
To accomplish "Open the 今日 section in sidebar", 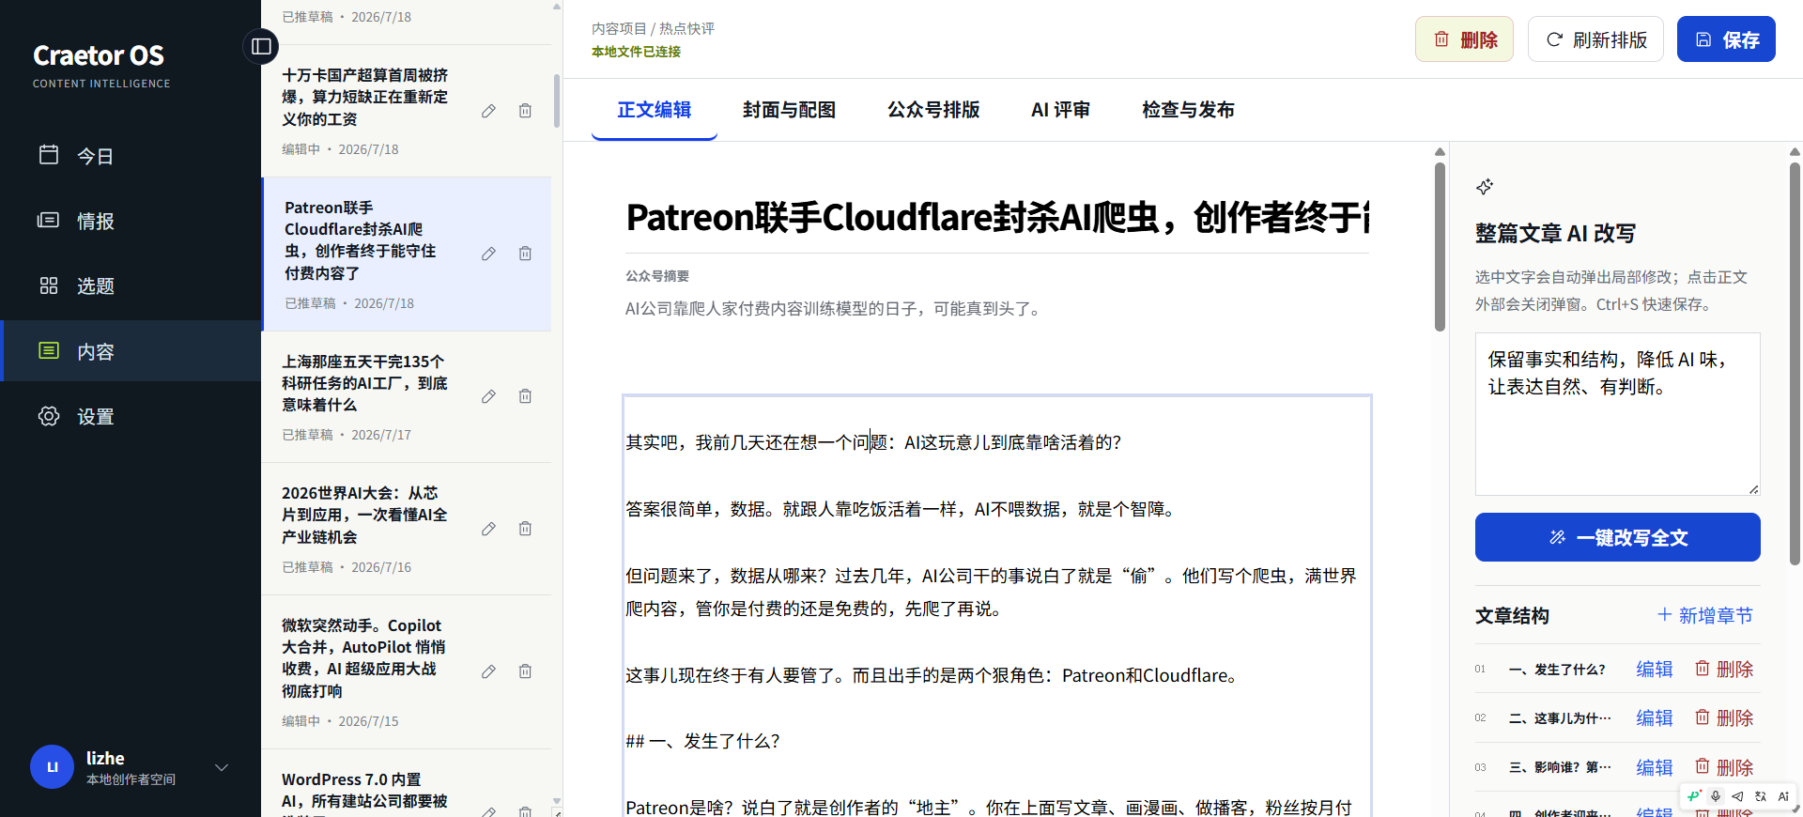I will coord(131,156).
